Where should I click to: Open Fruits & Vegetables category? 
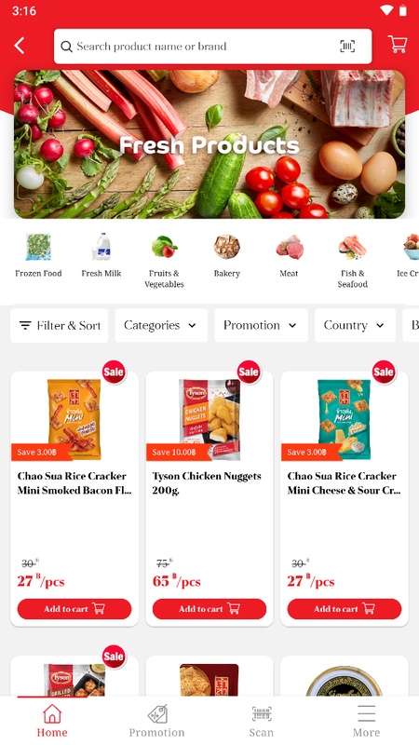[164, 261]
